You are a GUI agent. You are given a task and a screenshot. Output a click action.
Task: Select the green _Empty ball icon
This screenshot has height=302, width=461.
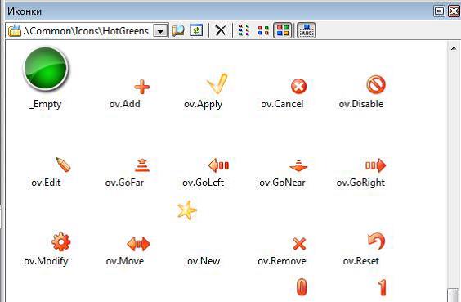tap(46, 68)
